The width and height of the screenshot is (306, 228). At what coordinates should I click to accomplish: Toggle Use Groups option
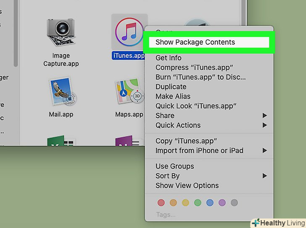(209, 166)
